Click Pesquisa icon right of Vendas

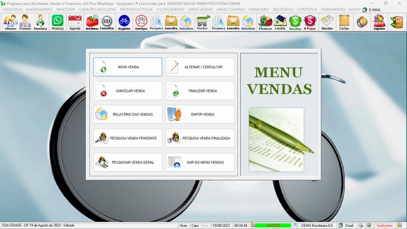click(x=218, y=22)
